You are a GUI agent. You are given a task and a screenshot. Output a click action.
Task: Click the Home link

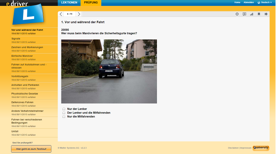(237, 2)
